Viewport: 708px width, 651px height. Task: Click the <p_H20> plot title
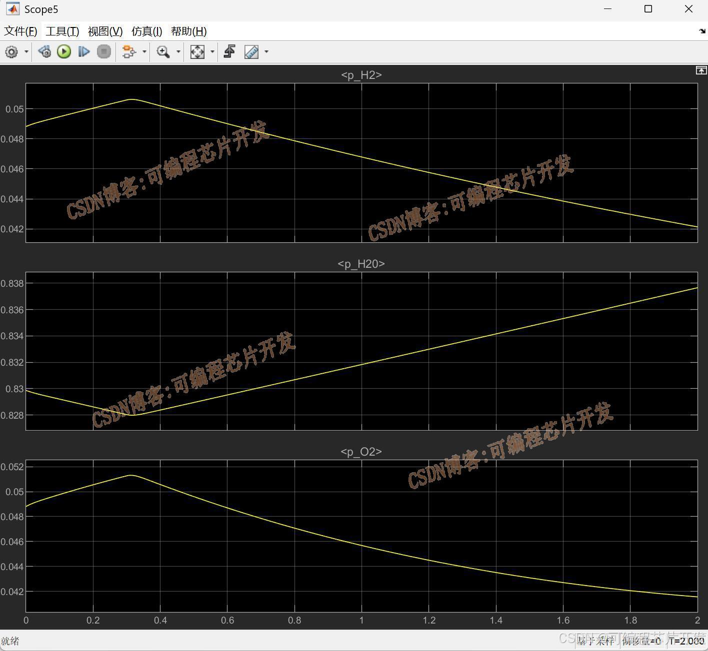click(x=361, y=264)
